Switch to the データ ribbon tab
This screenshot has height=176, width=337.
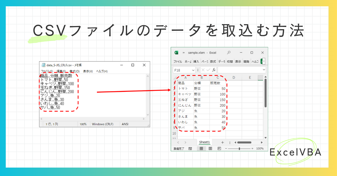(221, 61)
